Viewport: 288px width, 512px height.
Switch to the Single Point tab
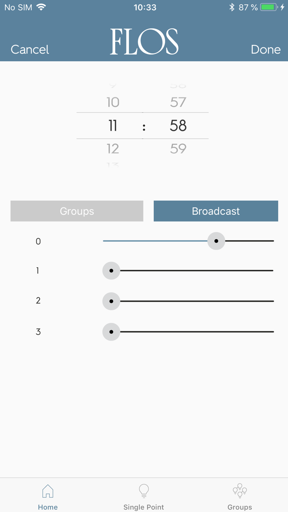[x=144, y=507]
